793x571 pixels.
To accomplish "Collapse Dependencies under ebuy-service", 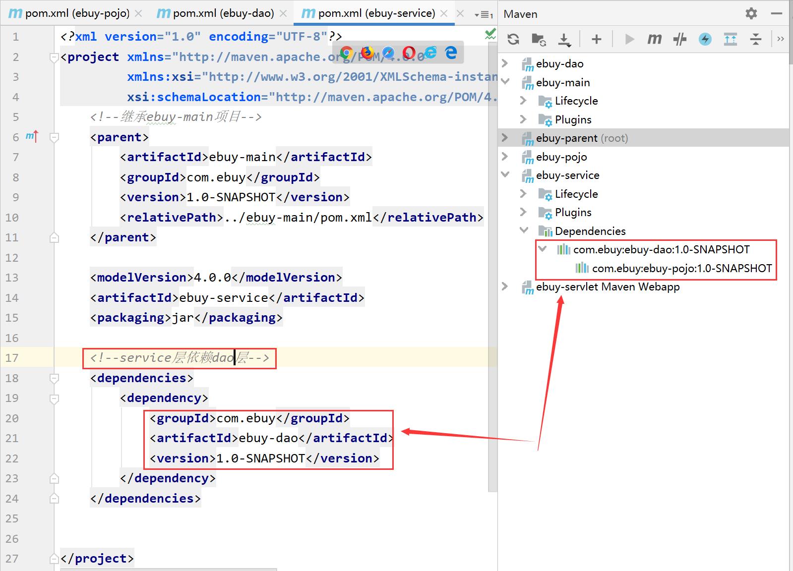I will pyautogui.click(x=523, y=230).
